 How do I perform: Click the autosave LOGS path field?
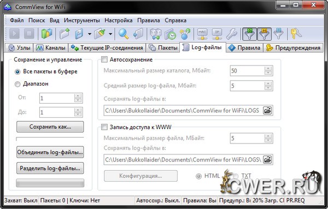tap(183, 110)
